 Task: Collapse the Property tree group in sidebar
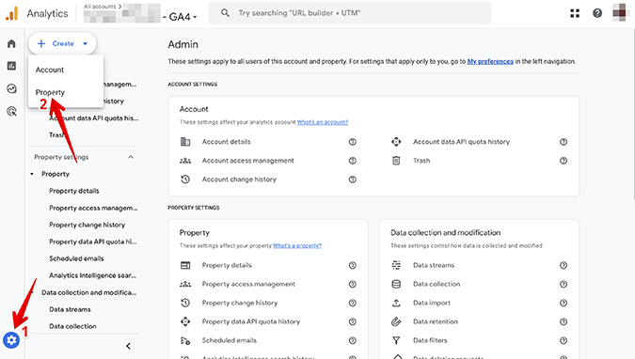coord(32,174)
